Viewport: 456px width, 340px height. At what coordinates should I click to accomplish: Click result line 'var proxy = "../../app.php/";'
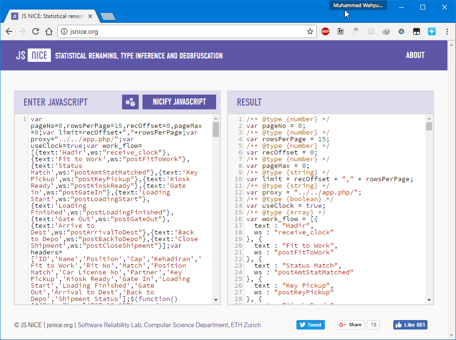pyautogui.click(x=304, y=193)
